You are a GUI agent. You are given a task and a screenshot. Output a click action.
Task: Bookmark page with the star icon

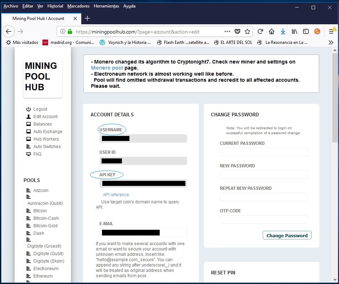tap(247, 31)
